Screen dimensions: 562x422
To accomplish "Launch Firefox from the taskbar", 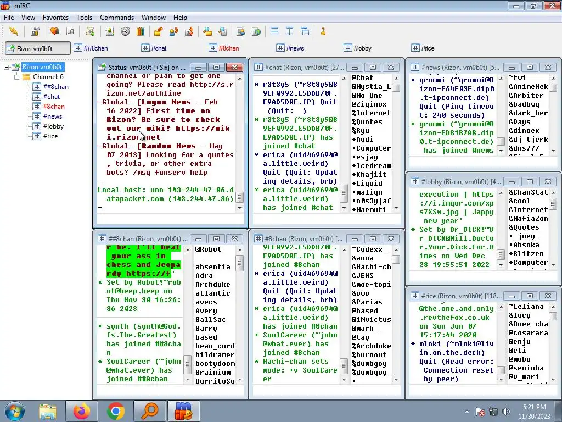I will tap(82, 411).
